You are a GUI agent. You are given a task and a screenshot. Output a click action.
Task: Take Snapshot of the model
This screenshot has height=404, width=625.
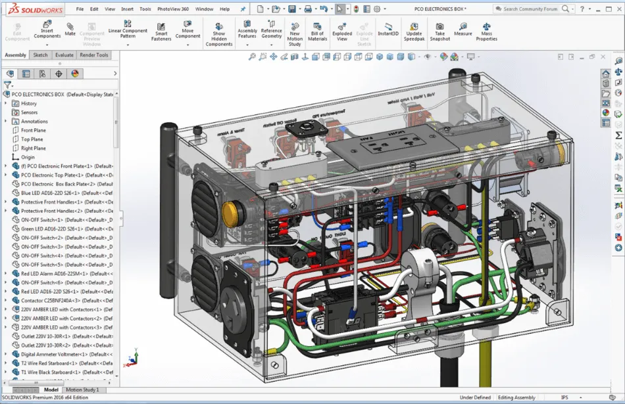[x=439, y=32]
